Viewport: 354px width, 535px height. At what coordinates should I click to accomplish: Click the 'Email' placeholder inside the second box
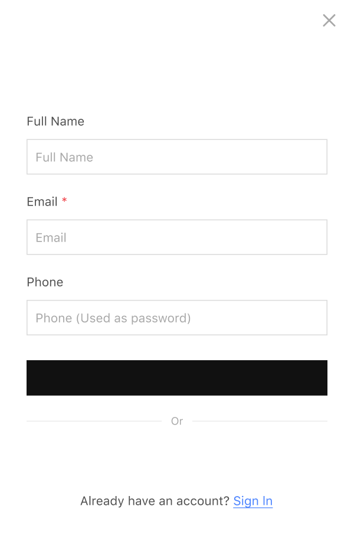click(51, 237)
